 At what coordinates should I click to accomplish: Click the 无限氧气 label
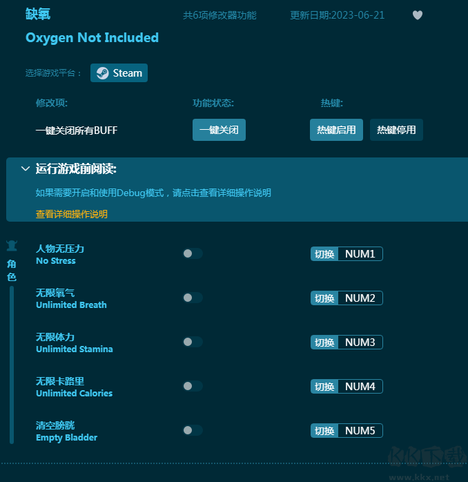tap(55, 293)
